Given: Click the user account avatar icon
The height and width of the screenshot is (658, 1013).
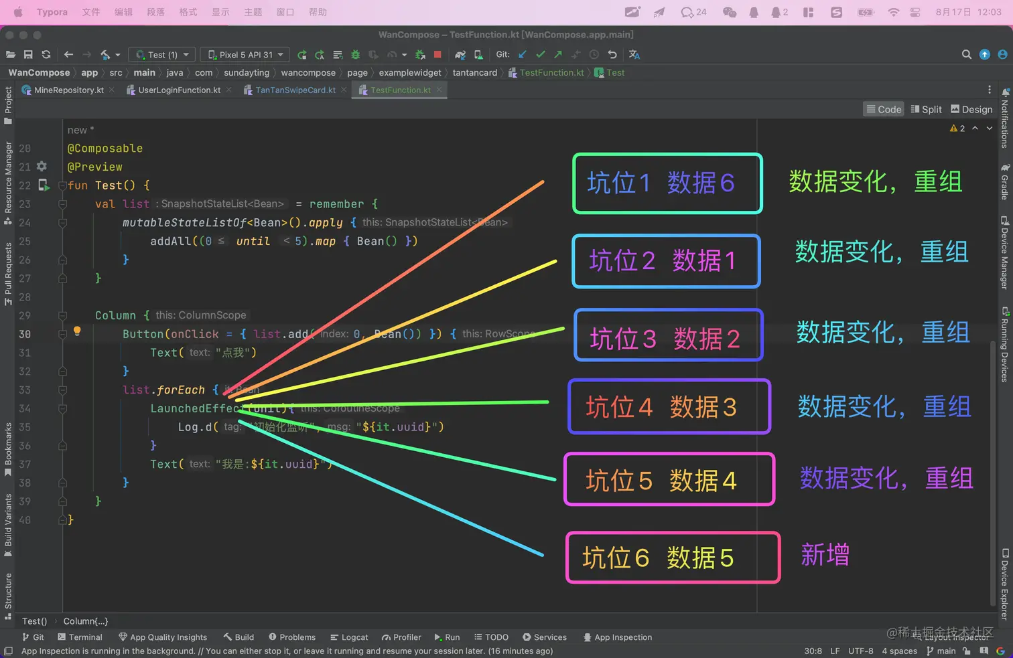Looking at the screenshot, I should pos(1002,55).
